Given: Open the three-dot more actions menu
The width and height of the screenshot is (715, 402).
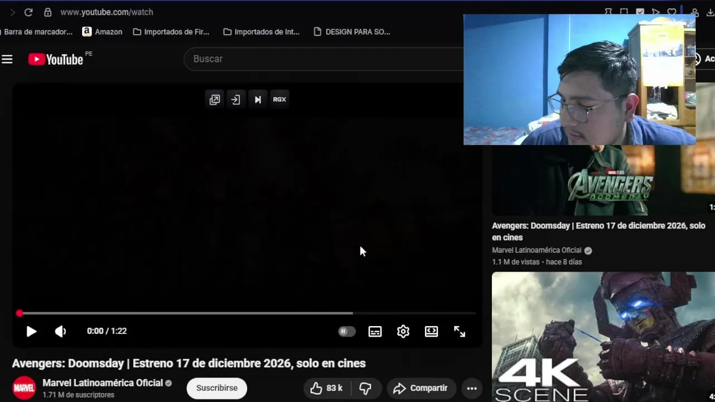Looking at the screenshot, I should pos(472,388).
